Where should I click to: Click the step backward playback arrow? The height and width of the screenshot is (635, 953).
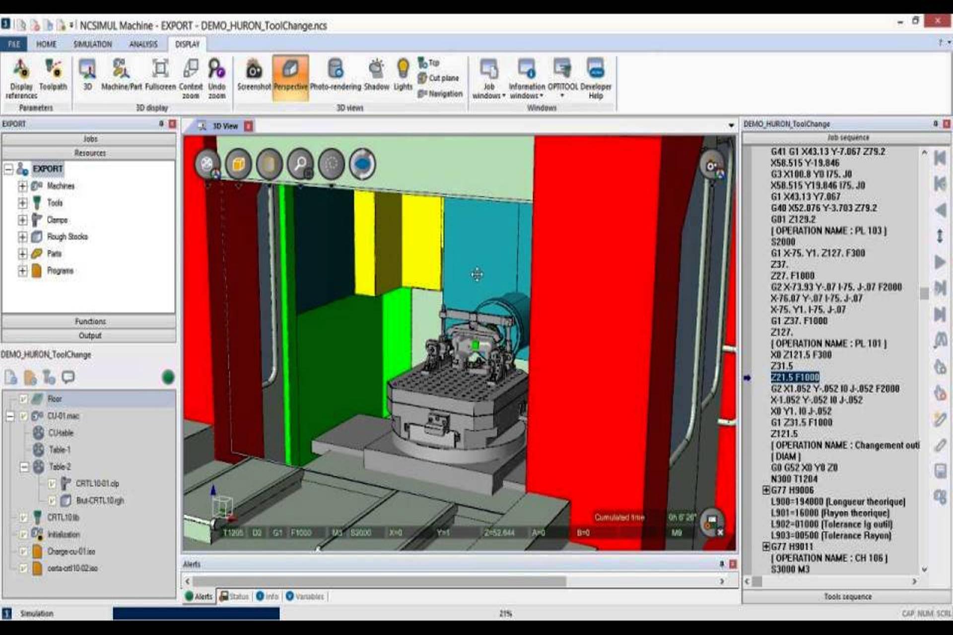coord(940,210)
